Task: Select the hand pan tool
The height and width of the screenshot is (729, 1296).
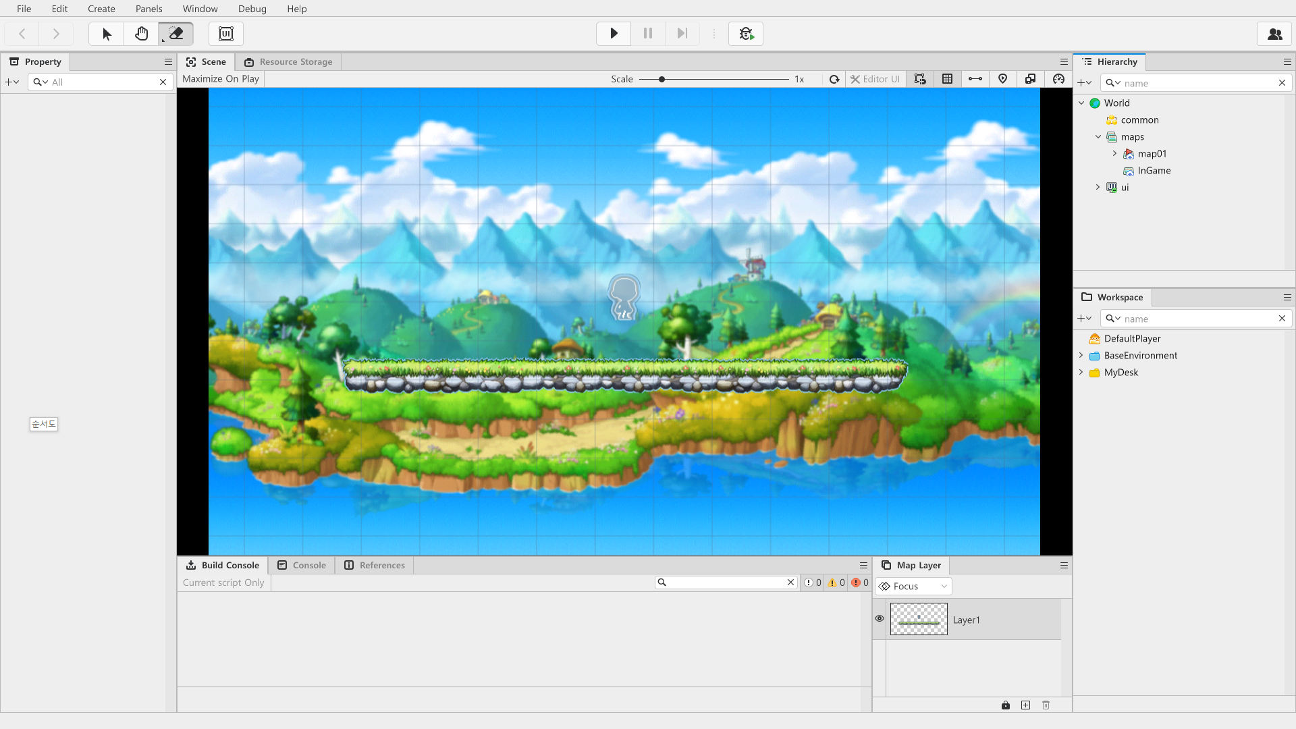Action: click(x=141, y=34)
